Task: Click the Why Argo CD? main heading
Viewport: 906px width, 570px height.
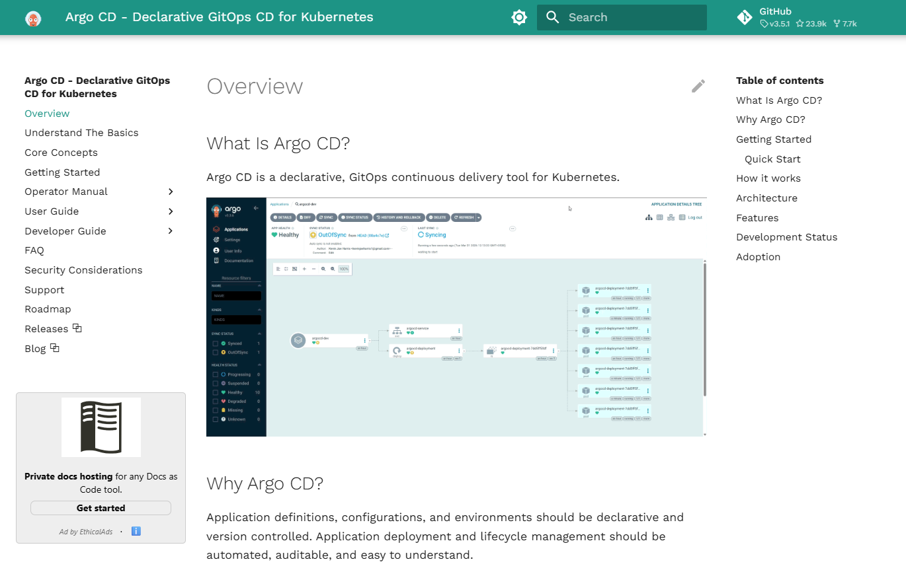Action: click(x=265, y=483)
